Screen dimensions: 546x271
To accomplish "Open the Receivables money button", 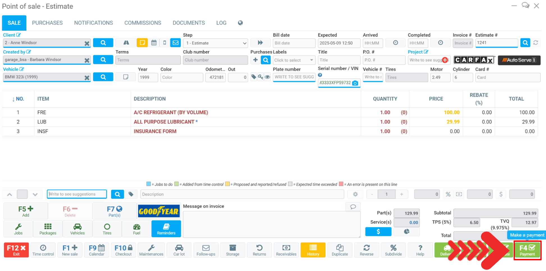I will (x=286, y=250).
